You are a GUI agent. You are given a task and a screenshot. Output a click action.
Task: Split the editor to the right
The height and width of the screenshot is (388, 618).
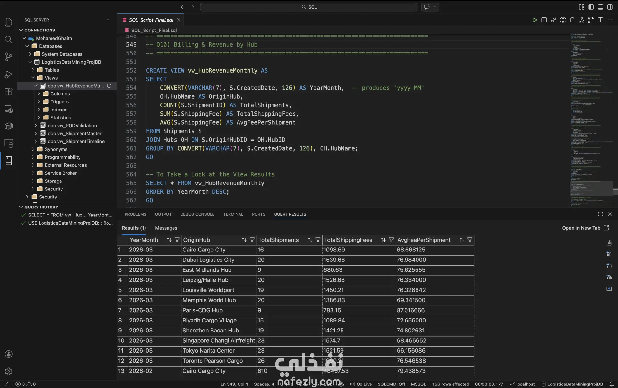(600, 20)
